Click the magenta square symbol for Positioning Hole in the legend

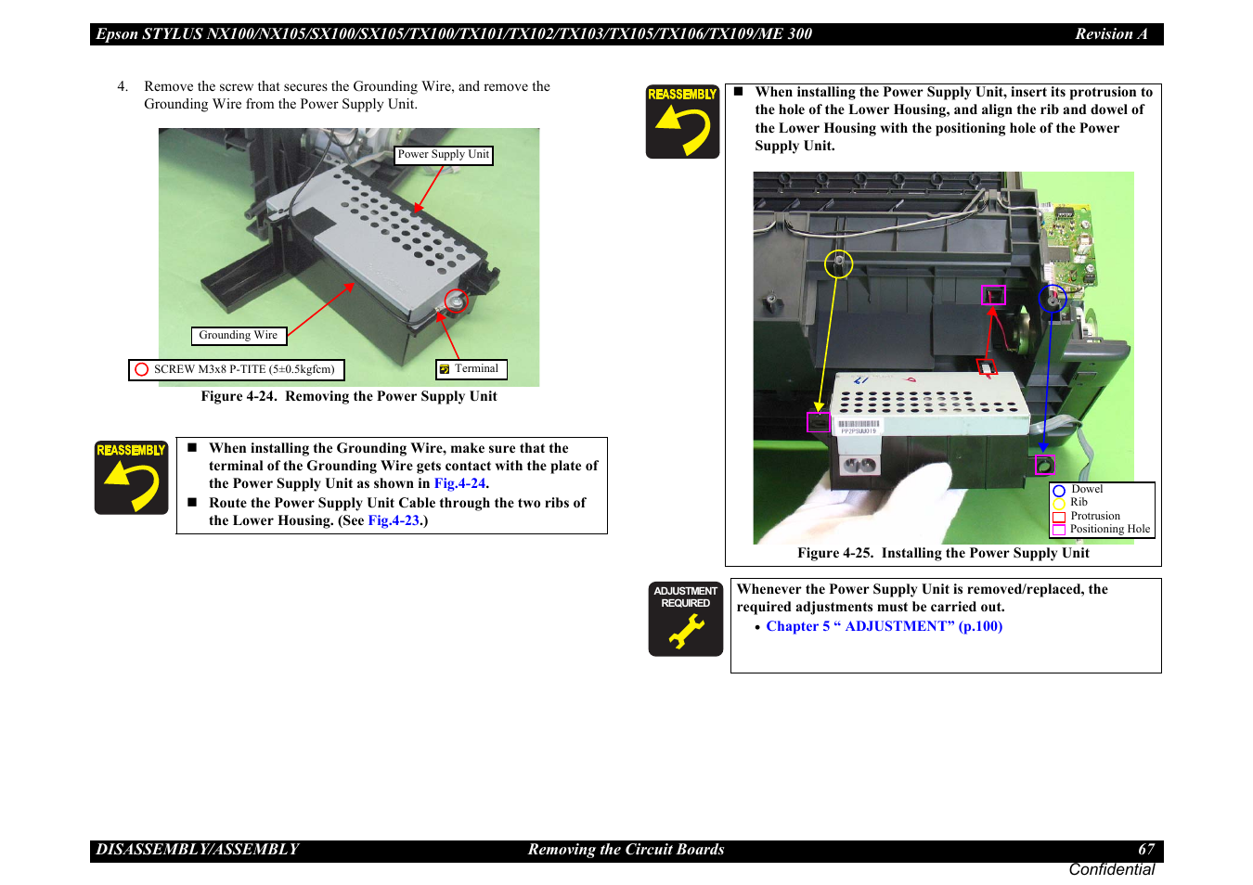pos(1059,530)
